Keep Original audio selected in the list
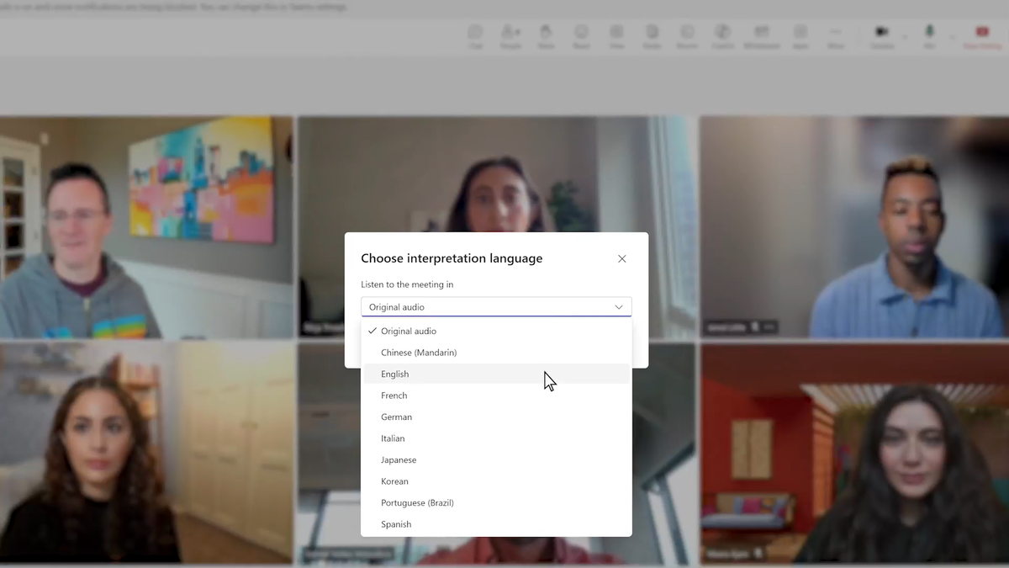Image resolution: width=1009 pixels, height=568 pixels. [409, 331]
